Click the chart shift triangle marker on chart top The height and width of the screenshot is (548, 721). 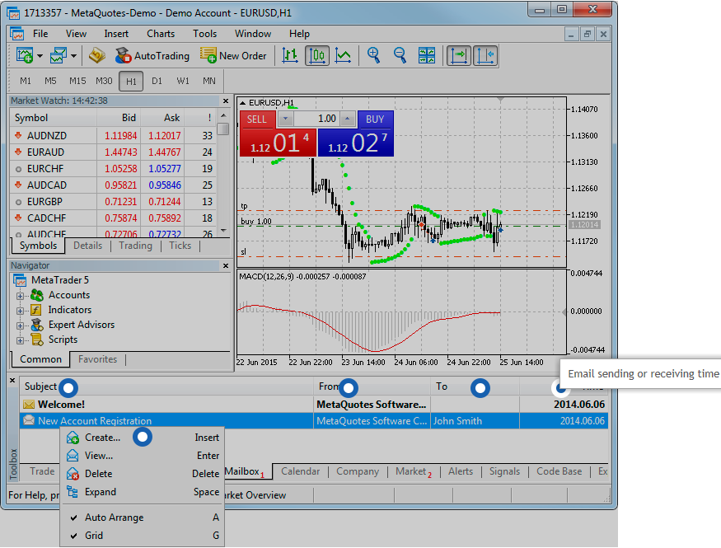[500, 100]
